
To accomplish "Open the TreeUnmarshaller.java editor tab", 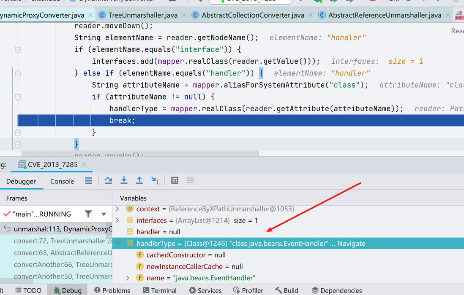I will (x=143, y=15).
